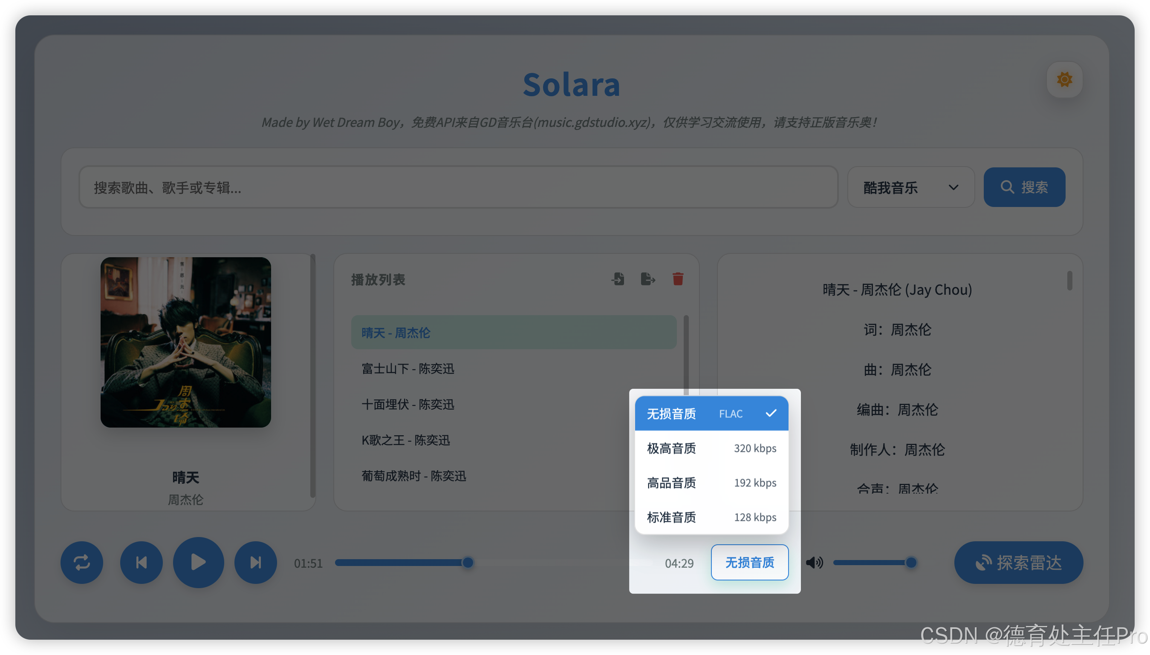Clear the playlist with the red trash icon
Viewport: 1150px width, 655px height.
click(678, 279)
